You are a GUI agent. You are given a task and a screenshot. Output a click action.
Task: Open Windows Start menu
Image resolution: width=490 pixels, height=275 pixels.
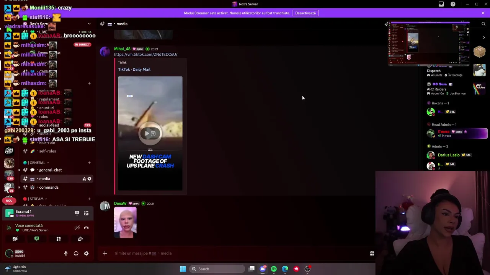(x=183, y=269)
